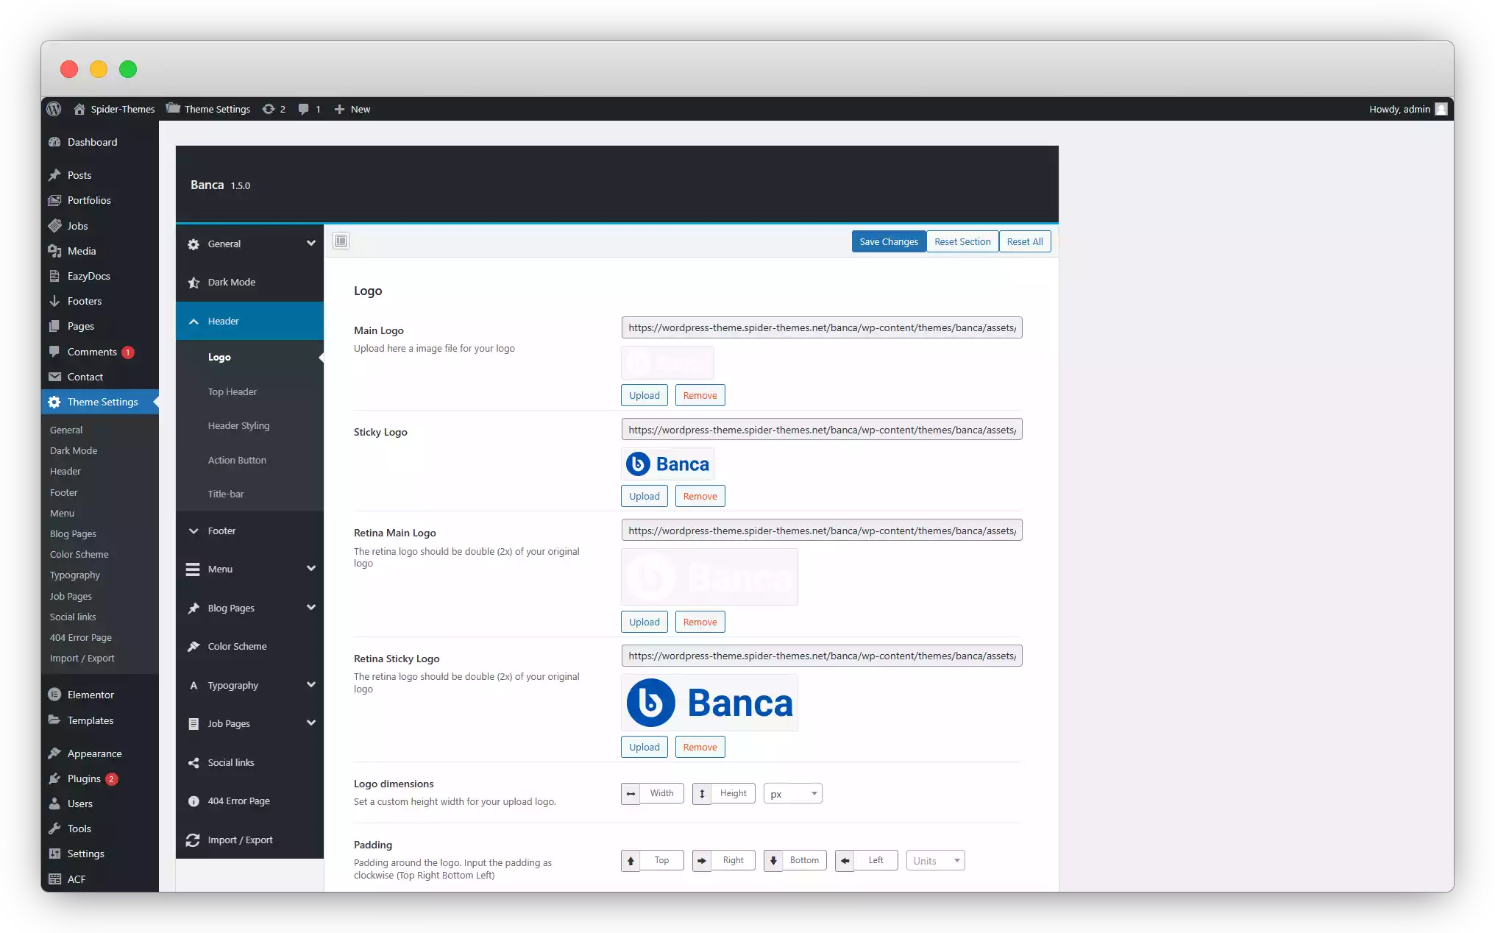The height and width of the screenshot is (933, 1495).
Task: Select Header Styling submenu item
Action: (x=238, y=425)
